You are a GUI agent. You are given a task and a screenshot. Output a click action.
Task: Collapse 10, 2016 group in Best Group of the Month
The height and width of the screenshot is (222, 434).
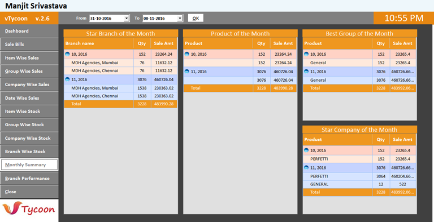pos(306,55)
